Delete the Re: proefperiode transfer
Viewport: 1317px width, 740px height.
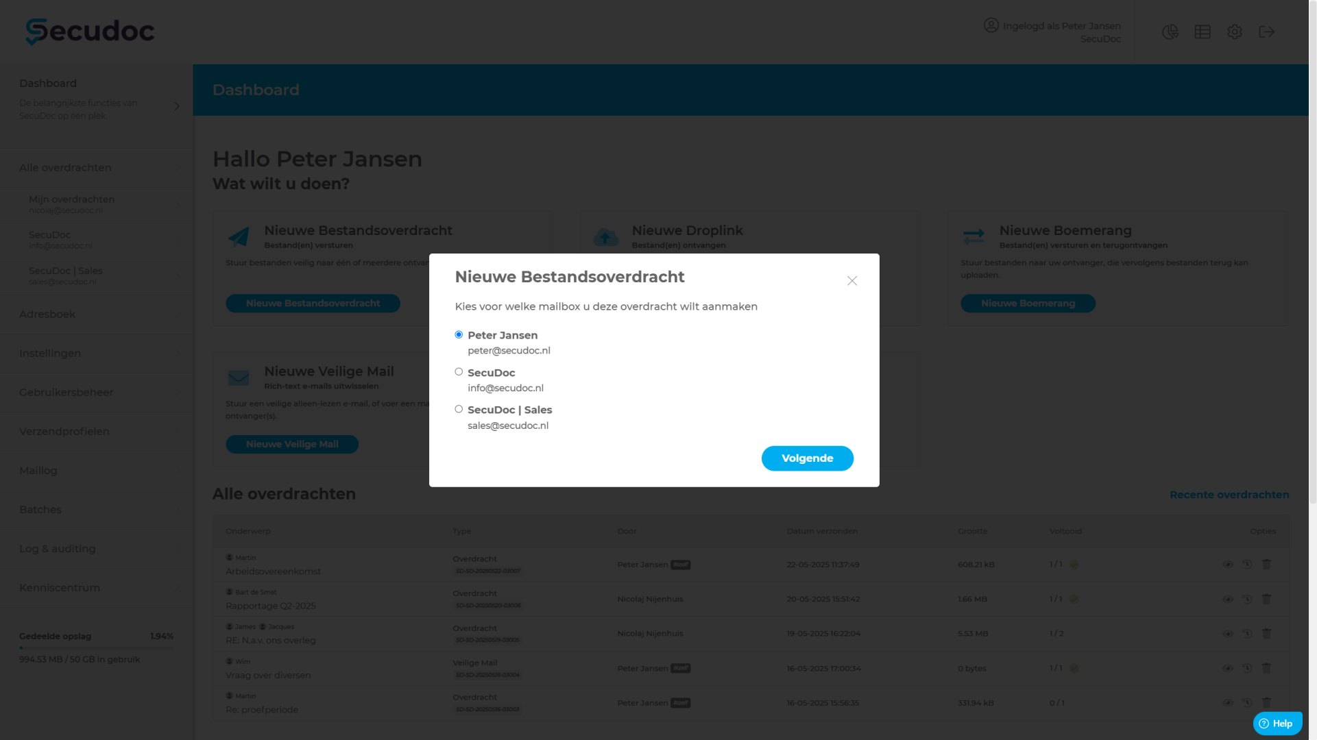pyautogui.click(x=1267, y=703)
